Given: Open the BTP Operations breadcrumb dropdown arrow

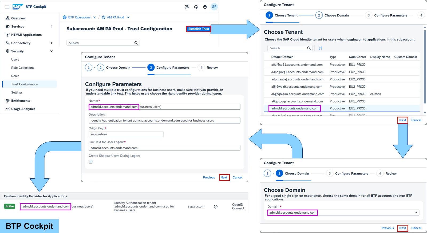Looking at the screenshot, I should [x=94, y=17].
